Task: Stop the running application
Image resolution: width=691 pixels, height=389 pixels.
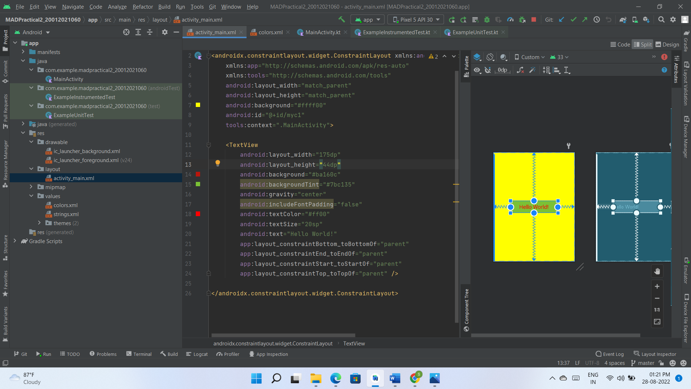Action: [x=534, y=19]
